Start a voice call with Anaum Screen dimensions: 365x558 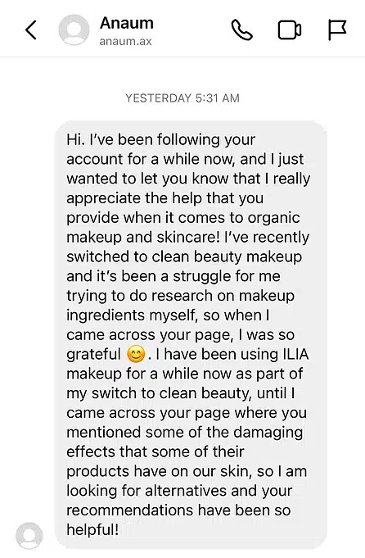click(x=242, y=29)
